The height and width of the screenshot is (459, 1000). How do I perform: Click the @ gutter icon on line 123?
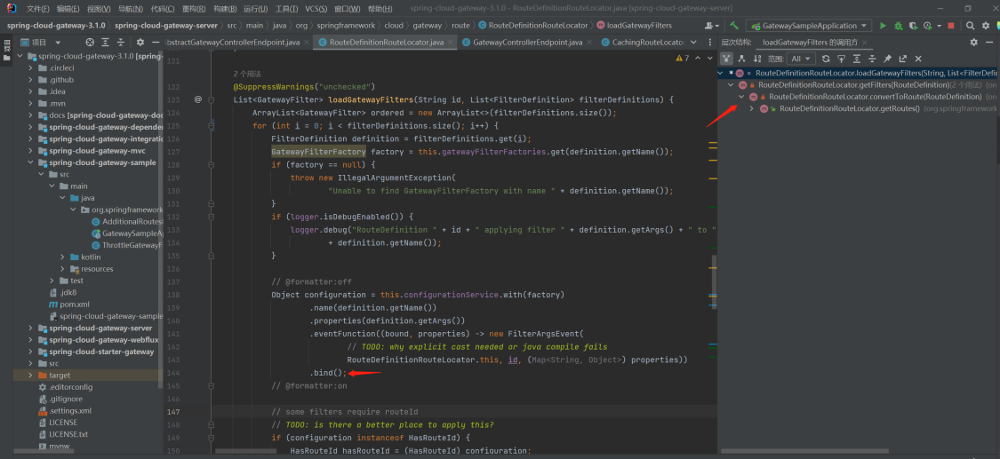pos(197,99)
